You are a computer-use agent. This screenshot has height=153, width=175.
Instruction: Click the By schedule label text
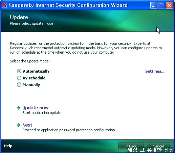click(34, 78)
